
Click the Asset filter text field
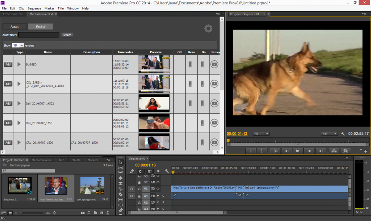tap(39, 35)
